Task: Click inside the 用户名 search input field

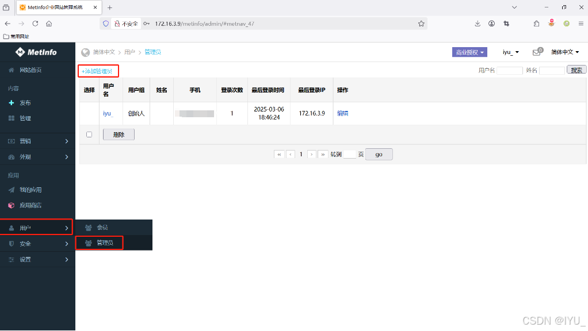Action: [509, 70]
